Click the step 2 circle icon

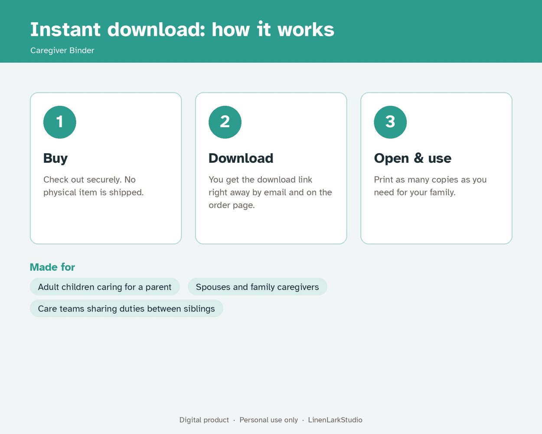pyautogui.click(x=225, y=122)
